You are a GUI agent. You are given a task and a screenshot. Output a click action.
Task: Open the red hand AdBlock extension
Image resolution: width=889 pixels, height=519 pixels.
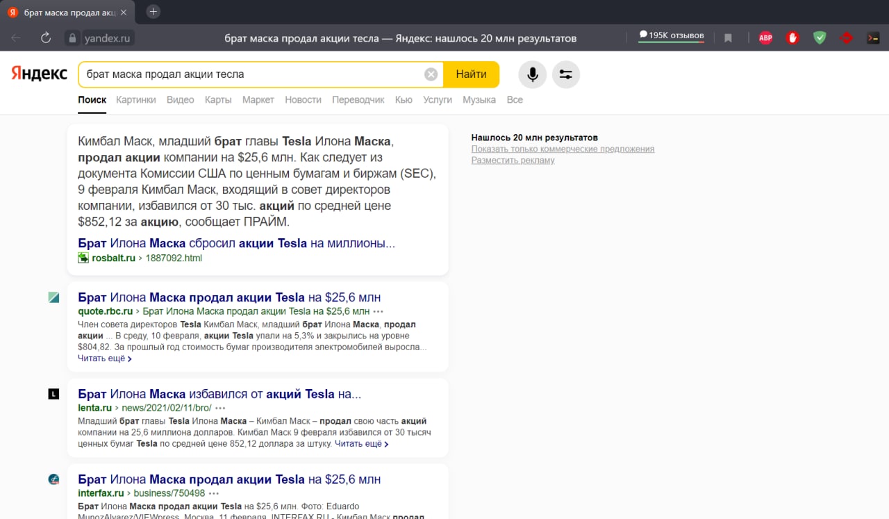point(792,38)
